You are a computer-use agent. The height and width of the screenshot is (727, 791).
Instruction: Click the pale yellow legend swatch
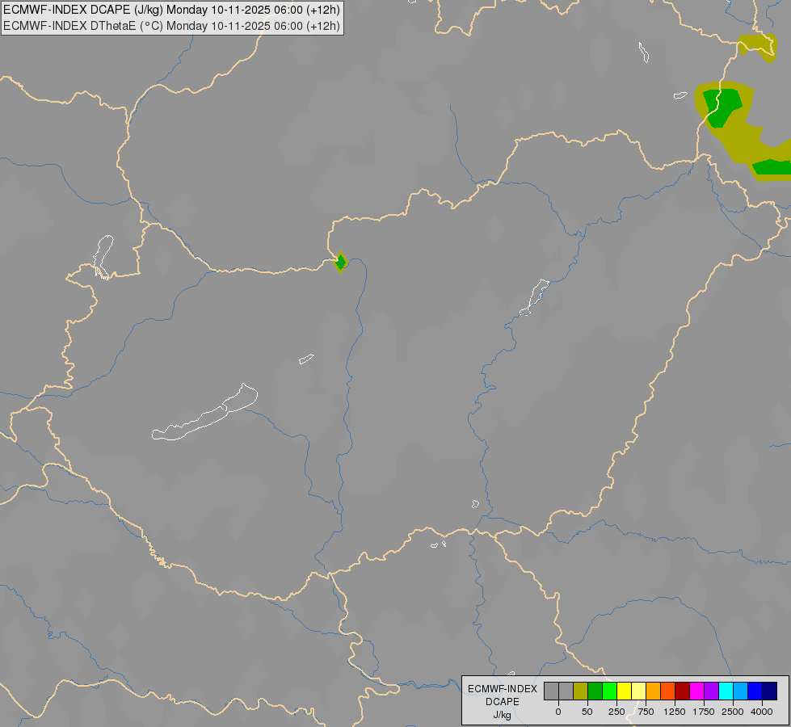click(639, 691)
